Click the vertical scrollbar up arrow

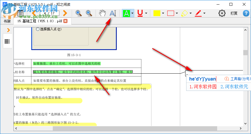point(245,30)
